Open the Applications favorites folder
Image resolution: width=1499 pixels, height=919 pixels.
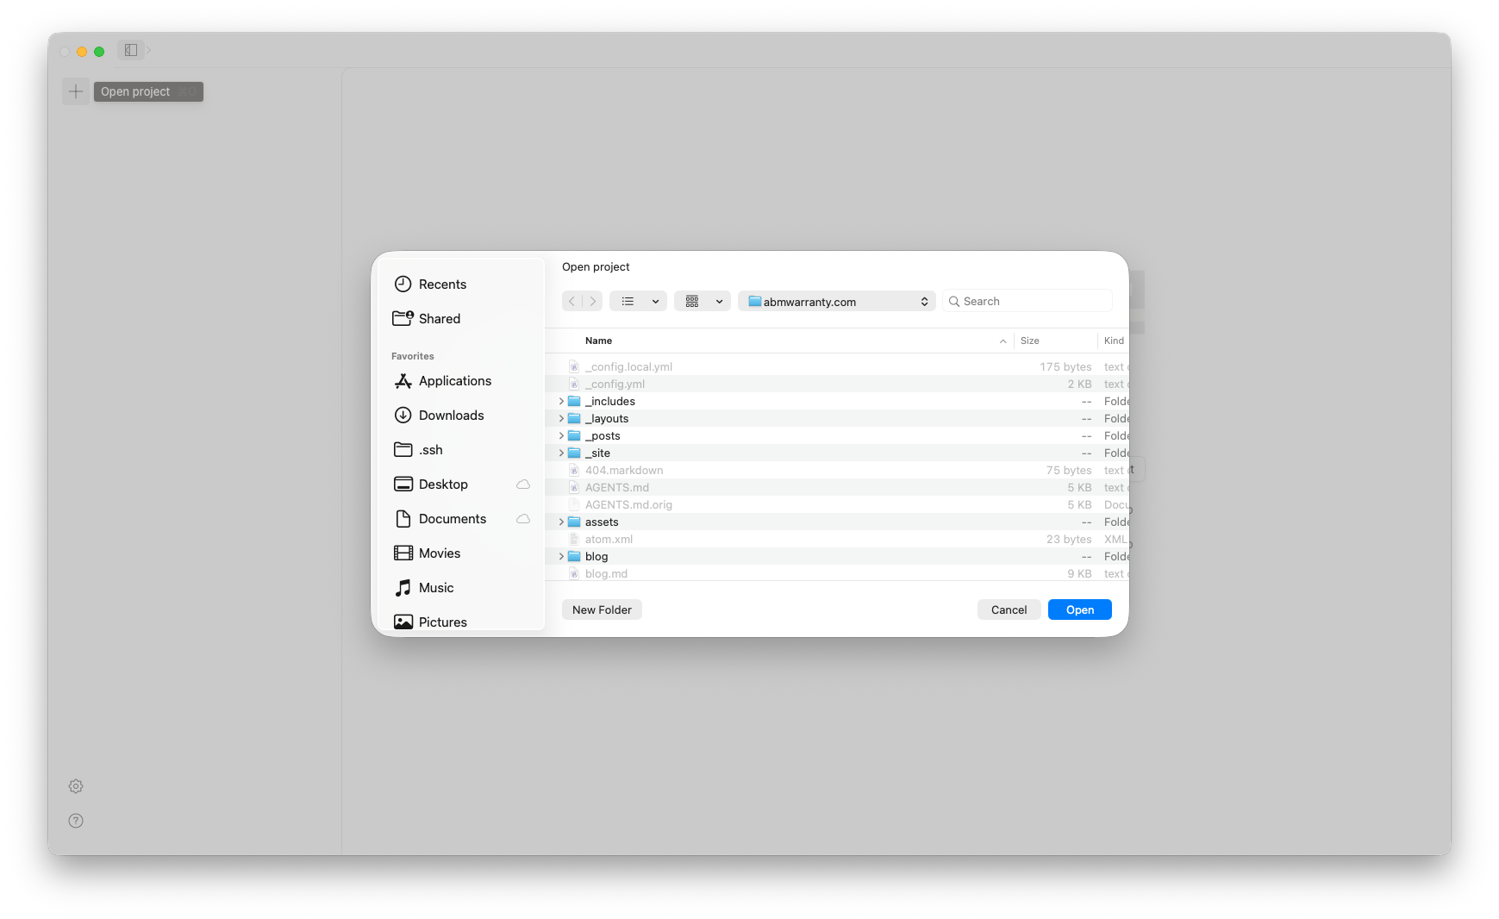[454, 381]
